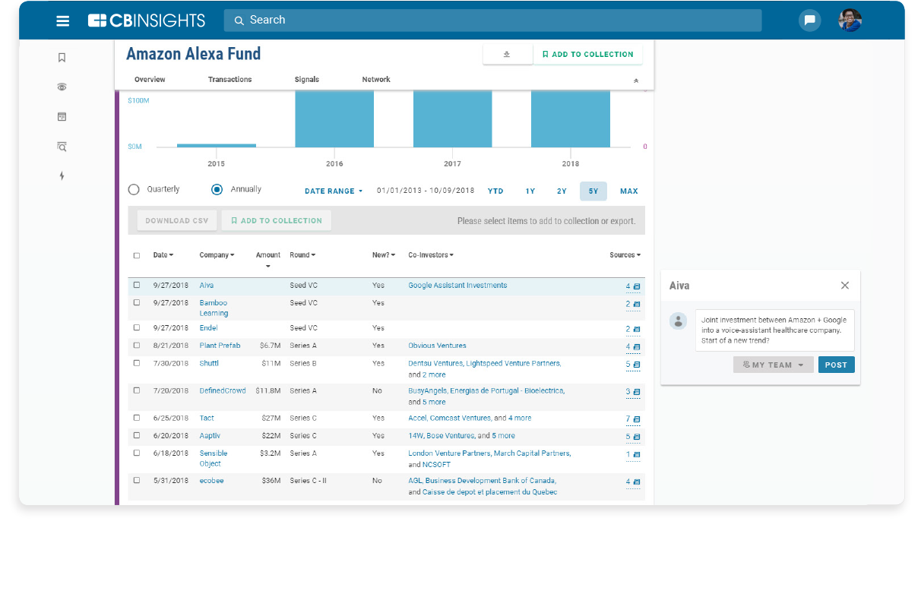Screen dimensions: 921x616
Task: Sort by the Sources column header
Action: click(625, 255)
